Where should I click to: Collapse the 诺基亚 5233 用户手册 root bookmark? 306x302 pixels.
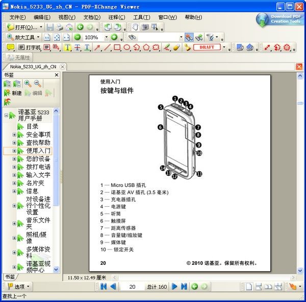(x=6, y=115)
